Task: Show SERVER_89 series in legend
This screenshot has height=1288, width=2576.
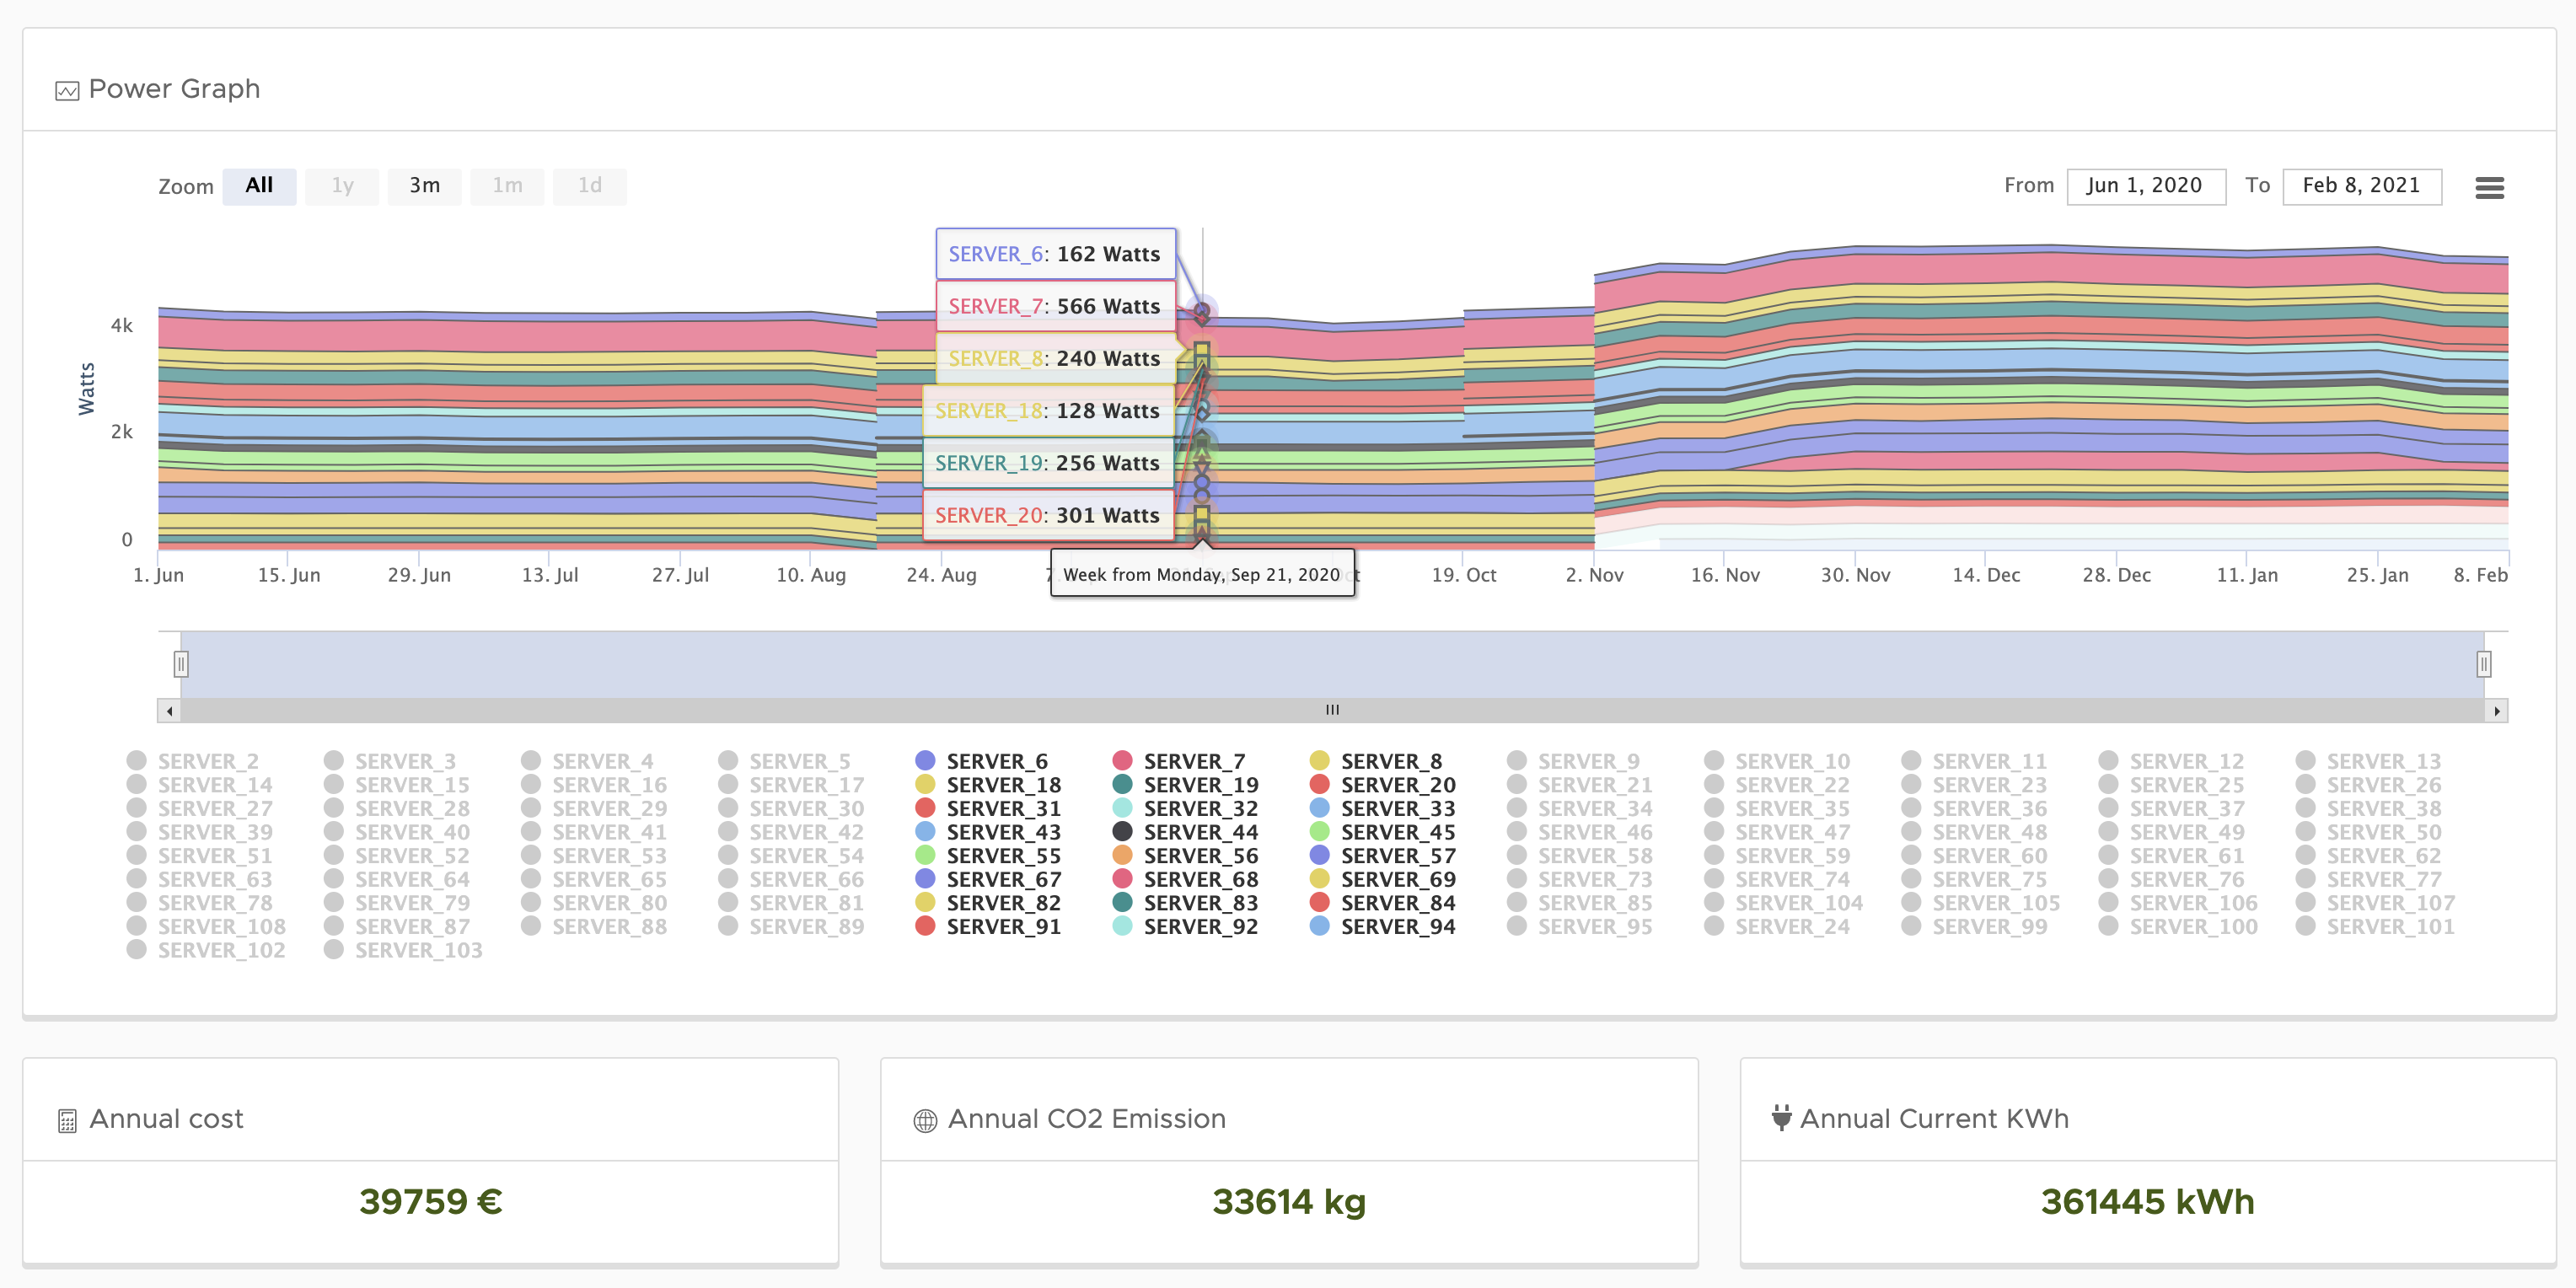Action: pos(791,927)
